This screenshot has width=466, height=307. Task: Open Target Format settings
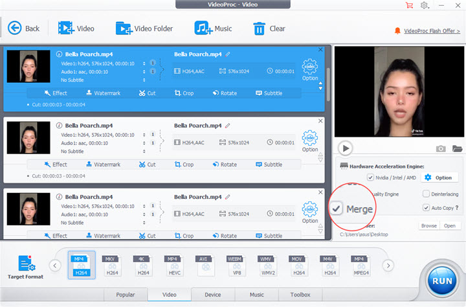[x=25, y=267]
